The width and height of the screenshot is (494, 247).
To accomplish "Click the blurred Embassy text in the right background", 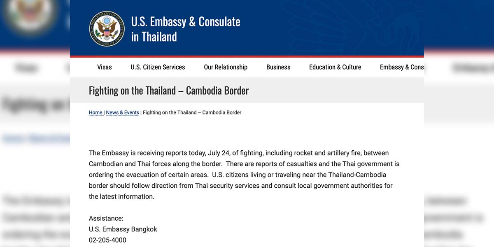I will [473, 68].
